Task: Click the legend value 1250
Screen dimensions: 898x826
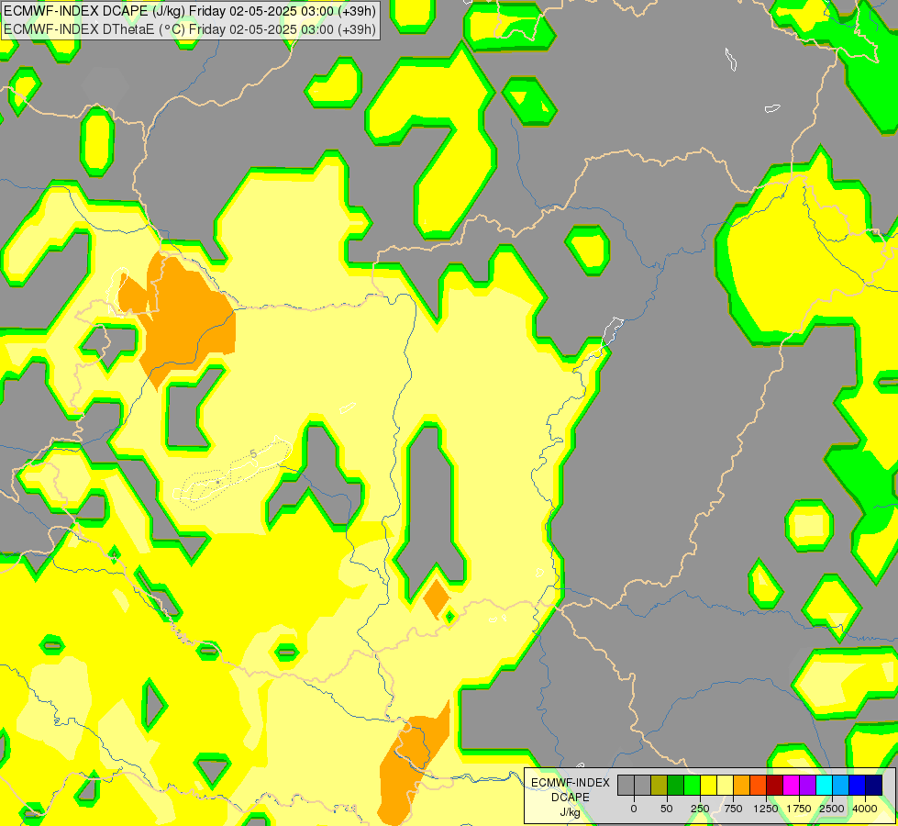Action: coord(766,809)
